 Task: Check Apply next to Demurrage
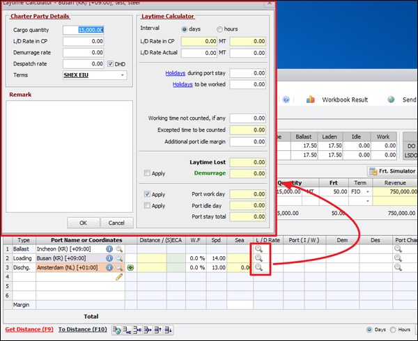(147, 173)
